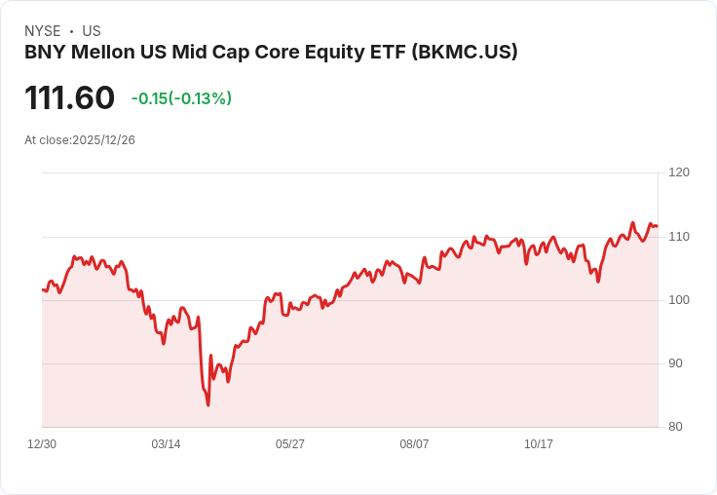Select the 10/17 x-axis date label
Image resolution: width=717 pixels, height=495 pixels.
[538, 443]
